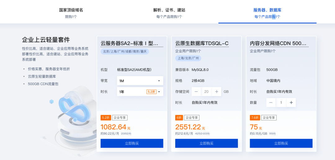Screen dimensions: 335x160
Task: Decrease CDN package quantity with minus button
Action: click(271, 103)
